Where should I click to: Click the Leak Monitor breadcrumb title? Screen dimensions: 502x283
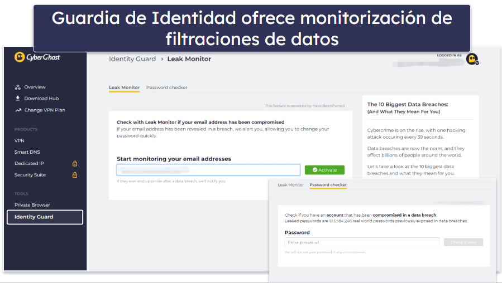[x=189, y=59]
